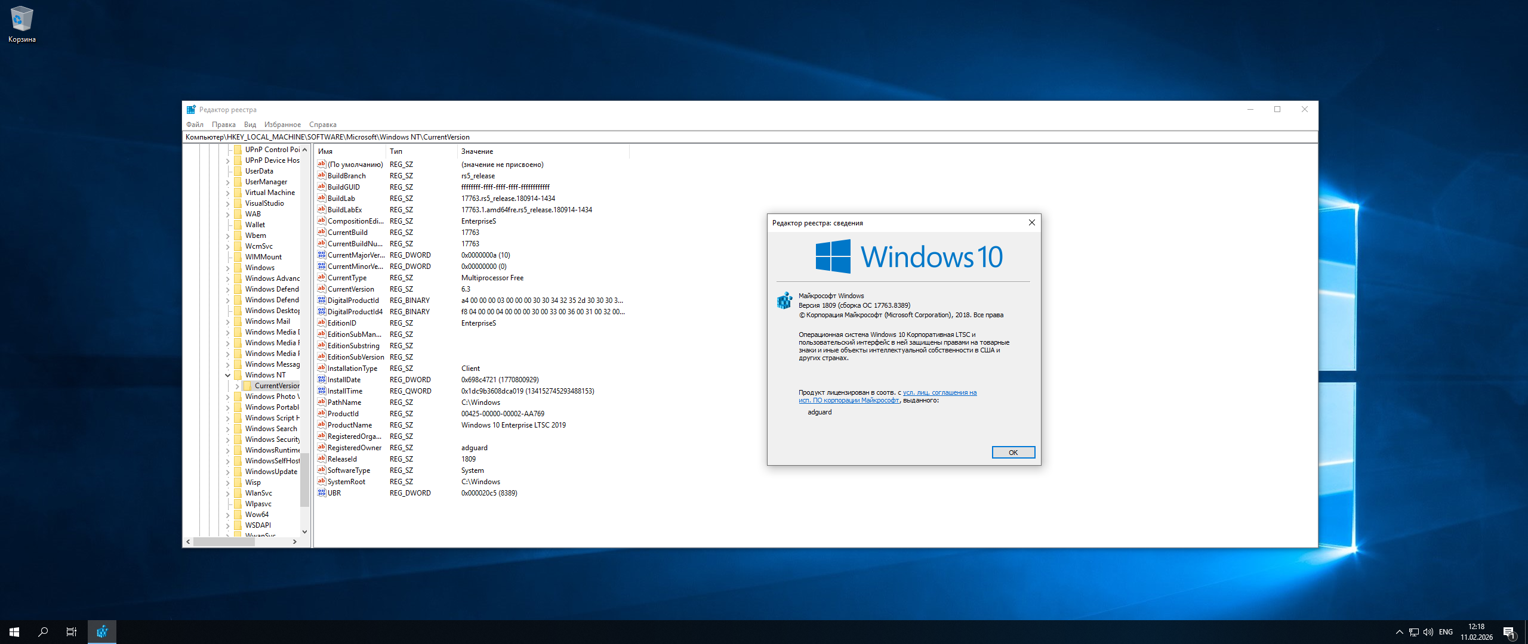Viewport: 1528px width, 644px height.
Task: Click the UBR DWORD value icon
Action: pyautogui.click(x=321, y=493)
